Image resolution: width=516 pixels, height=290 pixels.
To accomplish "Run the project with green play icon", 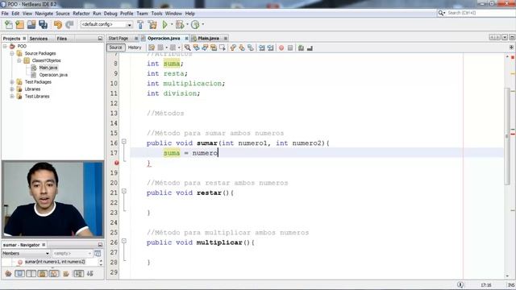I will click(x=164, y=25).
